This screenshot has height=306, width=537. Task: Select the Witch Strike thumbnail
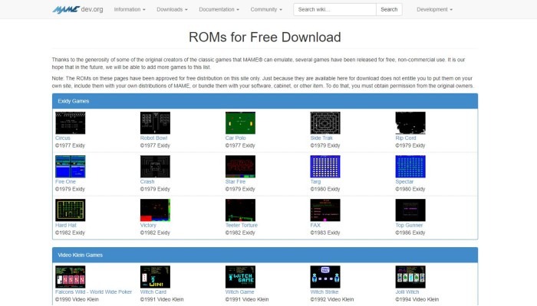[x=325, y=277]
